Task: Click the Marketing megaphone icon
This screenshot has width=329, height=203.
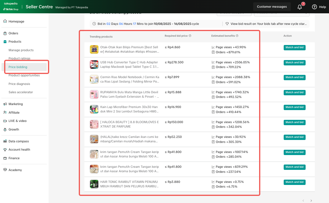Action: [x=5, y=104]
